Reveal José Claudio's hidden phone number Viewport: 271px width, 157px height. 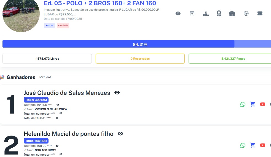[58, 105]
